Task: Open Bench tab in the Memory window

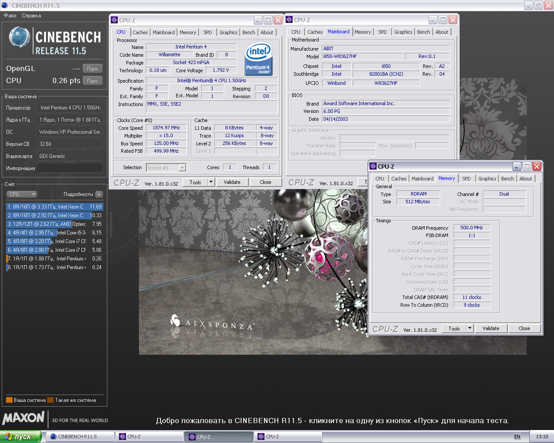Action: 508,179
